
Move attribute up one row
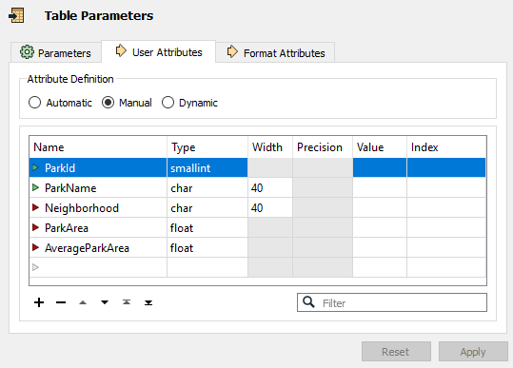coord(83,302)
